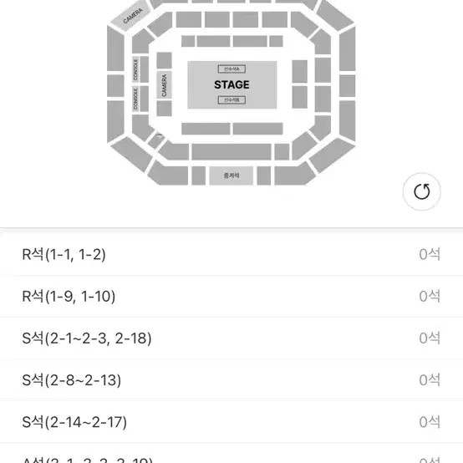Select the seat block left of 중계석
The height and width of the screenshot is (463, 463).
tap(198, 176)
